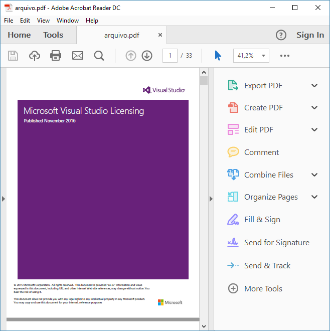
Task: Click the page number input field
Action: pyautogui.click(x=170, y=56)
